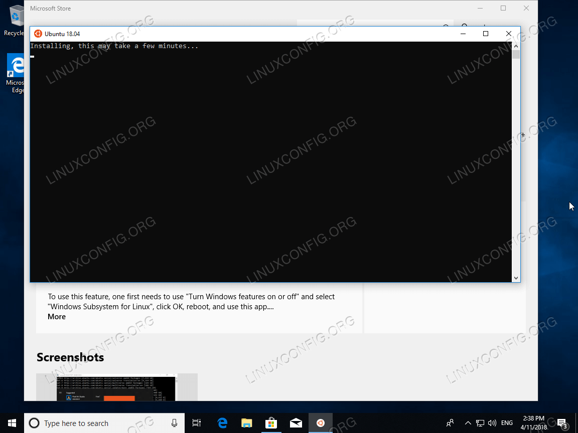Activate the Cortana microphone icon
The width and height of the screenshot is (578, 433).
coord(175,423)
